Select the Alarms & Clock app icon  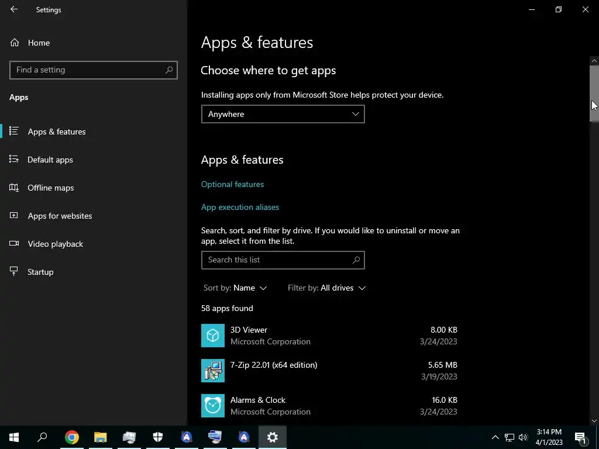tap(213, 406)
